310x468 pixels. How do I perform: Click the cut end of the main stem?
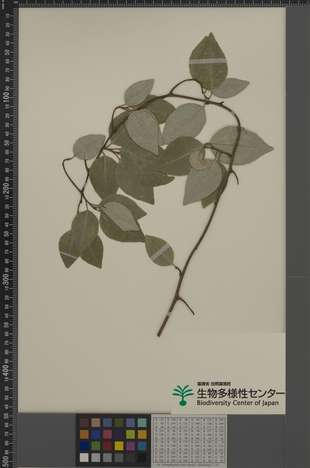[x=159, y=335]
